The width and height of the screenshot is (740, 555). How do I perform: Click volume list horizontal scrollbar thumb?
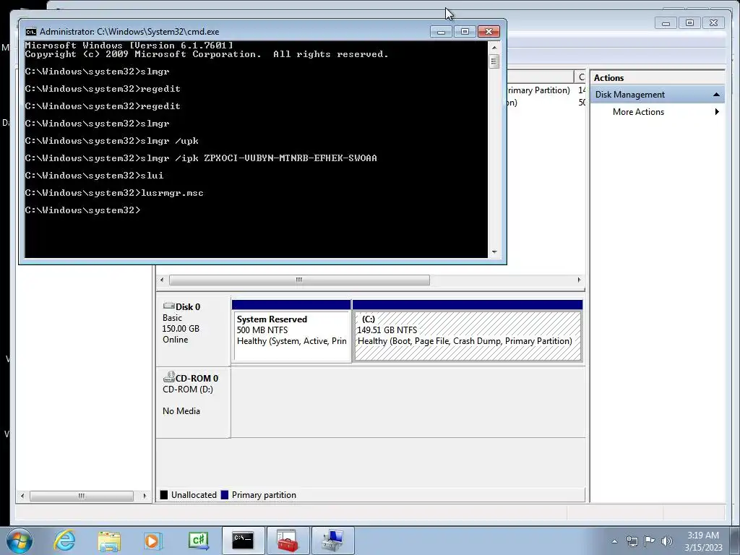pos(299,280)
